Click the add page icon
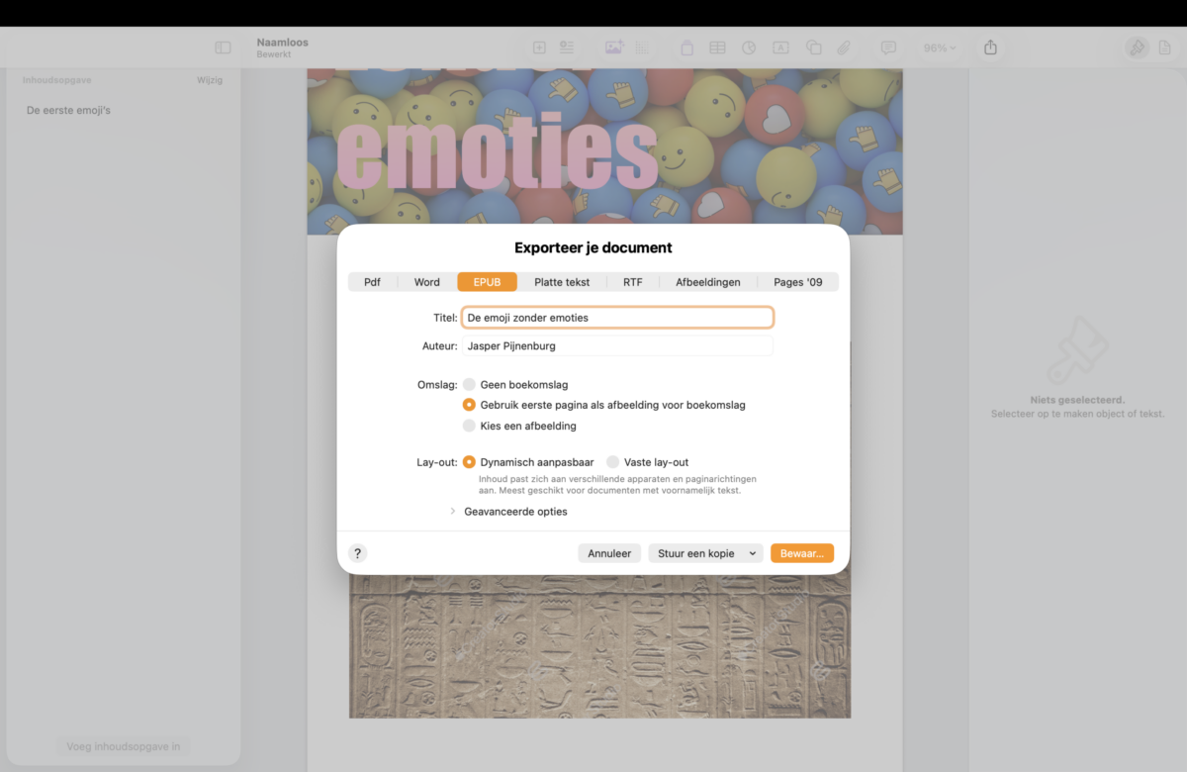Screen dimensions: 1187x772 tap(539, 48)
